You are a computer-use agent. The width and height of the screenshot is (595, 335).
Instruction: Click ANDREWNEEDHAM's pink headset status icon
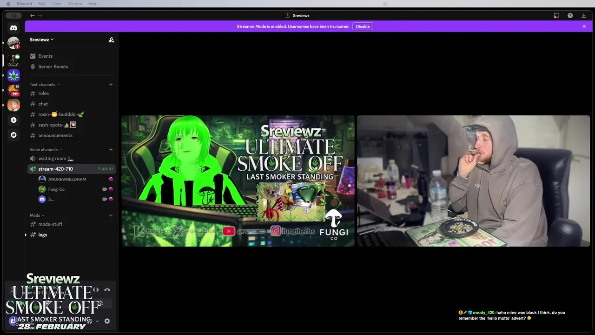point(111,179)
